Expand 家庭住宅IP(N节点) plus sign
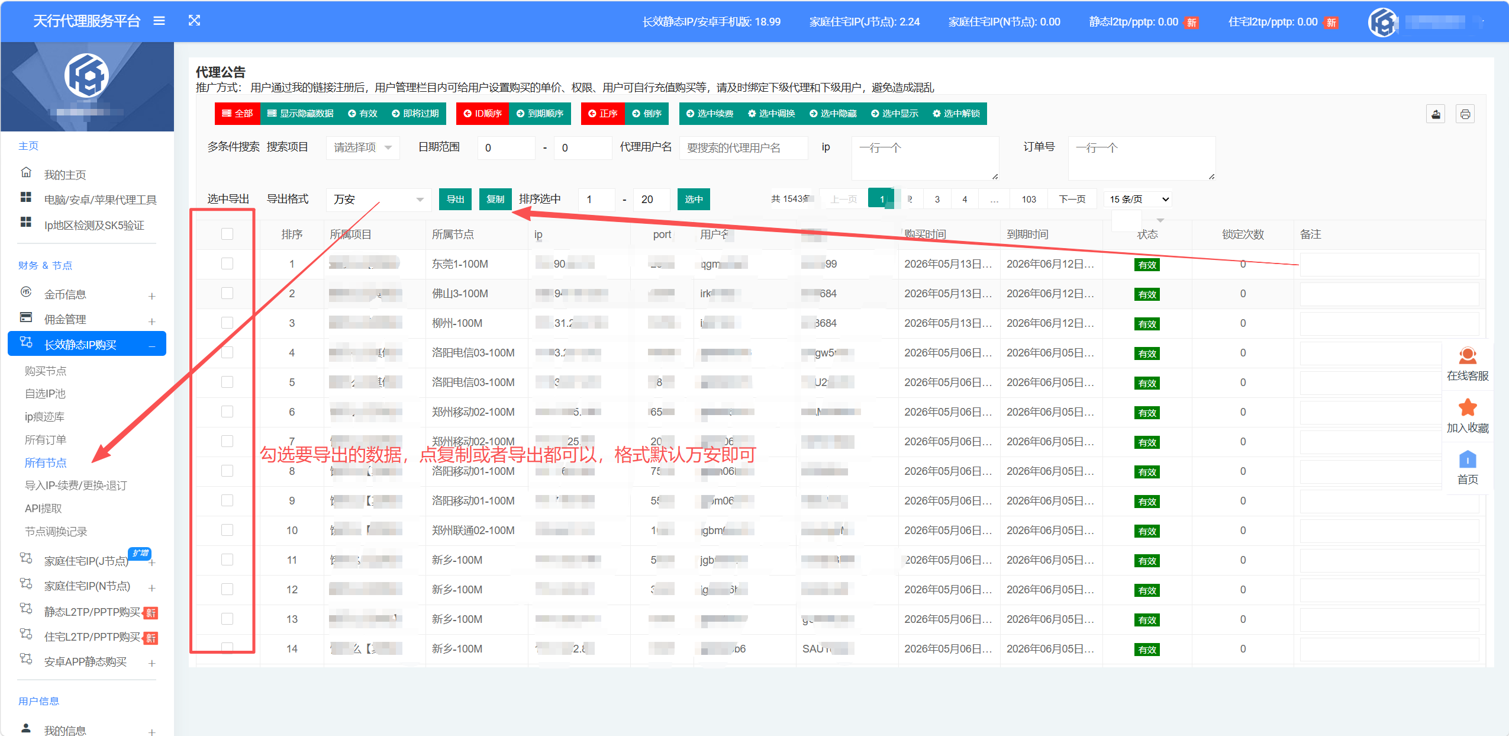 (152, 587)
